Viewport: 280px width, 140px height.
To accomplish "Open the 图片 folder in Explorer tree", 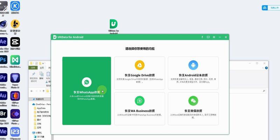I will (x=37, y=120).
